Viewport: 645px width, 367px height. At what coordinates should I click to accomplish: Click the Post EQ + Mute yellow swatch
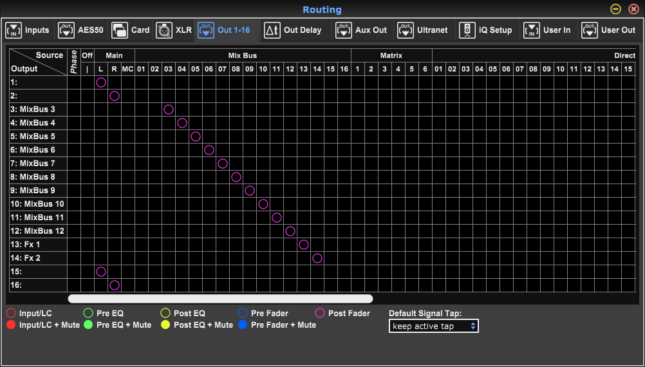165,325
